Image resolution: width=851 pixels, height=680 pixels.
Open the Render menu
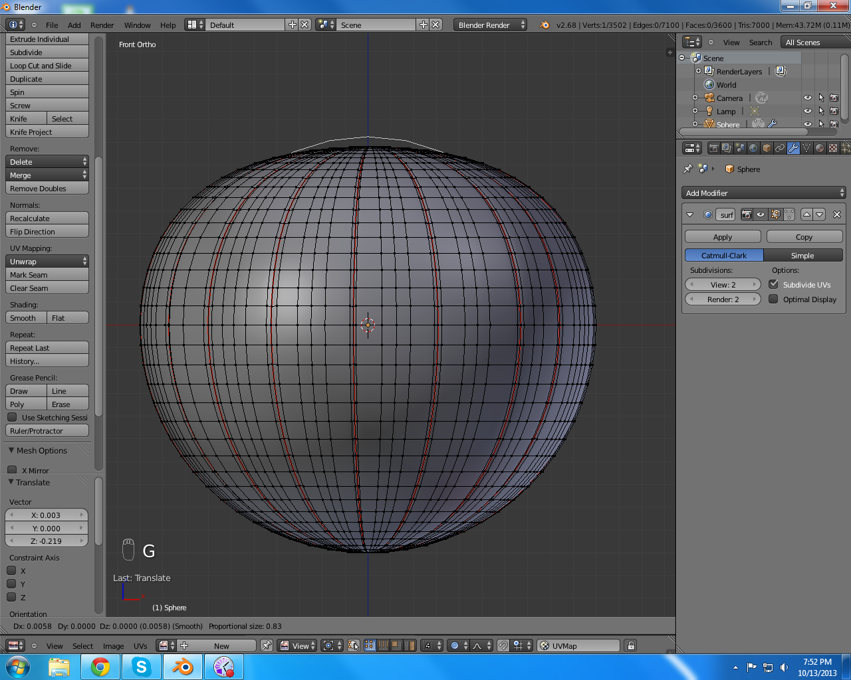102,25
